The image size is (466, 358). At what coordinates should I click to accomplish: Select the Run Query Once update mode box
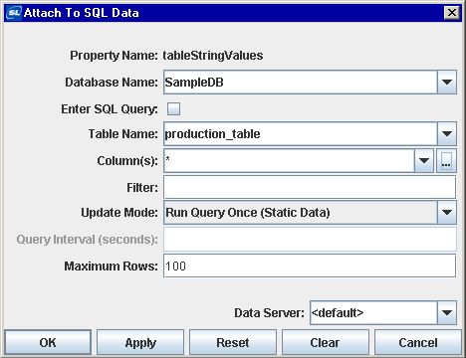[301, 212]
